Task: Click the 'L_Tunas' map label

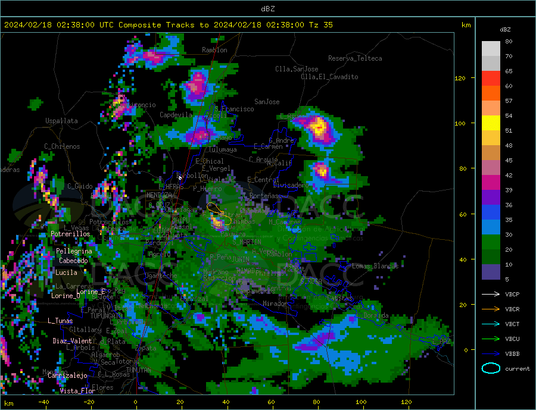Action: (60, 321)
